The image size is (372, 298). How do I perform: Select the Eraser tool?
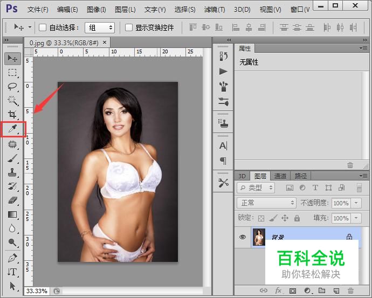12,200
